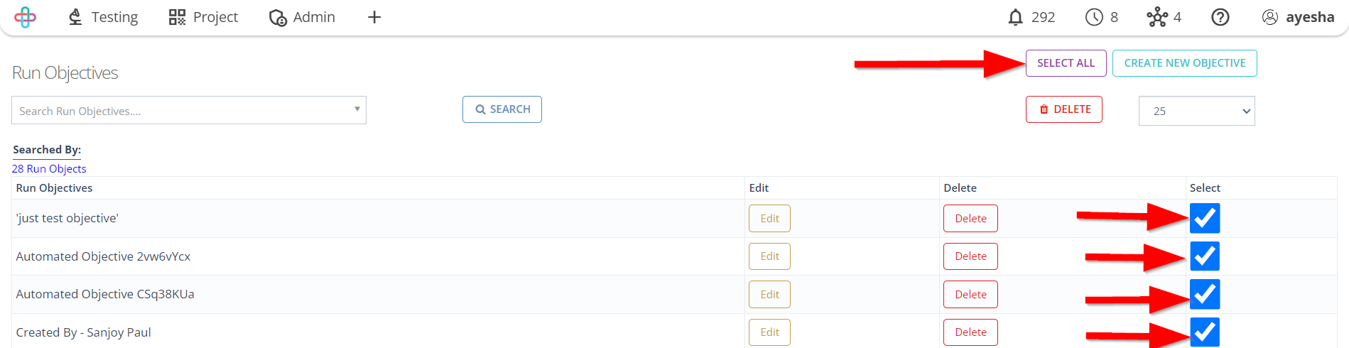Edit Automated Objective CSq38KUa
The image size is (1349, 348).
point(769,295)
